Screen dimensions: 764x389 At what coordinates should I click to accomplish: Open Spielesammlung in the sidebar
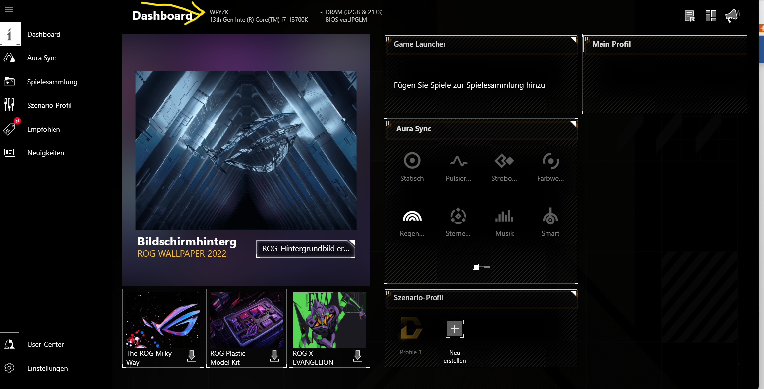[x=53, y=82]
